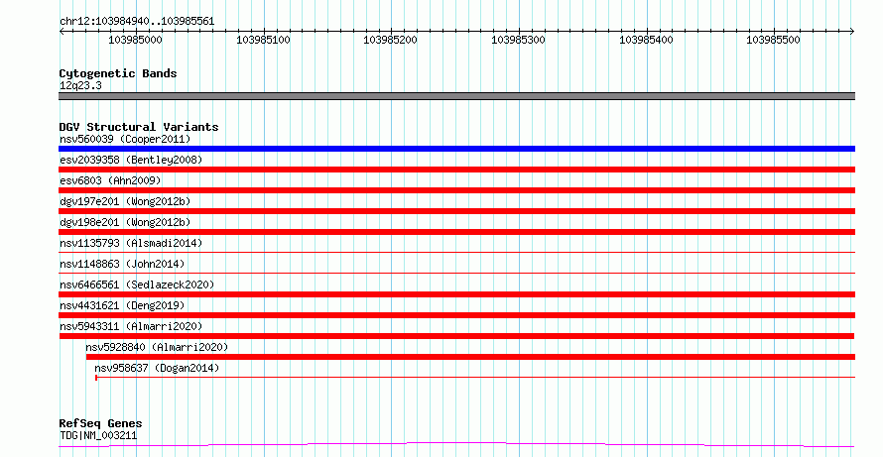Click the nsv6466561 (Sedlazeck2020) label

(x=137, y=285)
